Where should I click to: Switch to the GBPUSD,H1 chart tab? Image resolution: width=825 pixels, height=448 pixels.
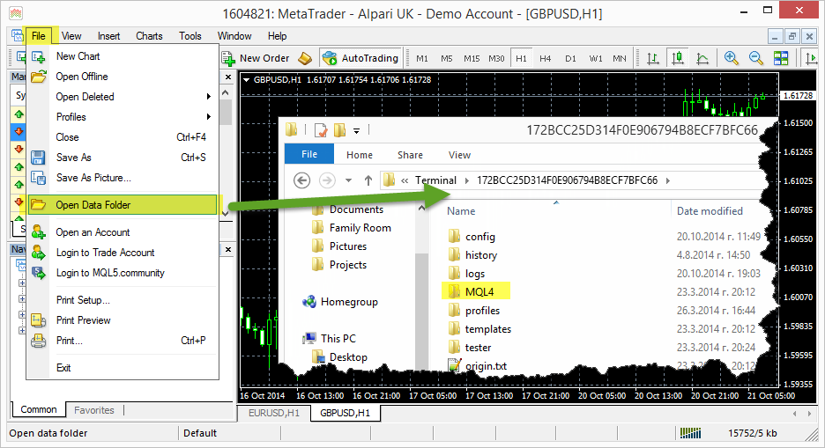coord(345,414)
